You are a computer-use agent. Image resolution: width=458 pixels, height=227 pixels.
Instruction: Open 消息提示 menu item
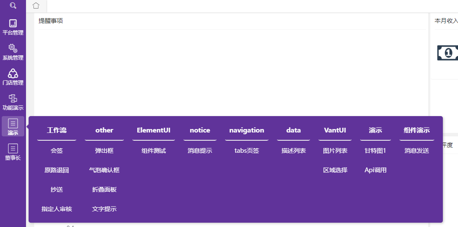(x=200, y=151)
